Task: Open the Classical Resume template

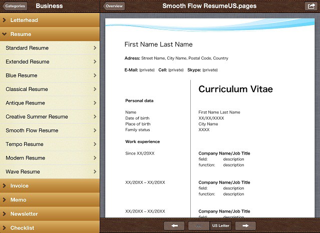Action: [x=50, y=89]
